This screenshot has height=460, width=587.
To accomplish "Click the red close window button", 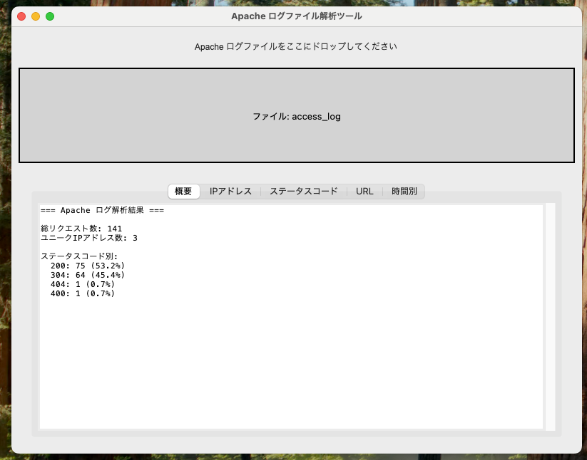I will (x=21, y=16).
